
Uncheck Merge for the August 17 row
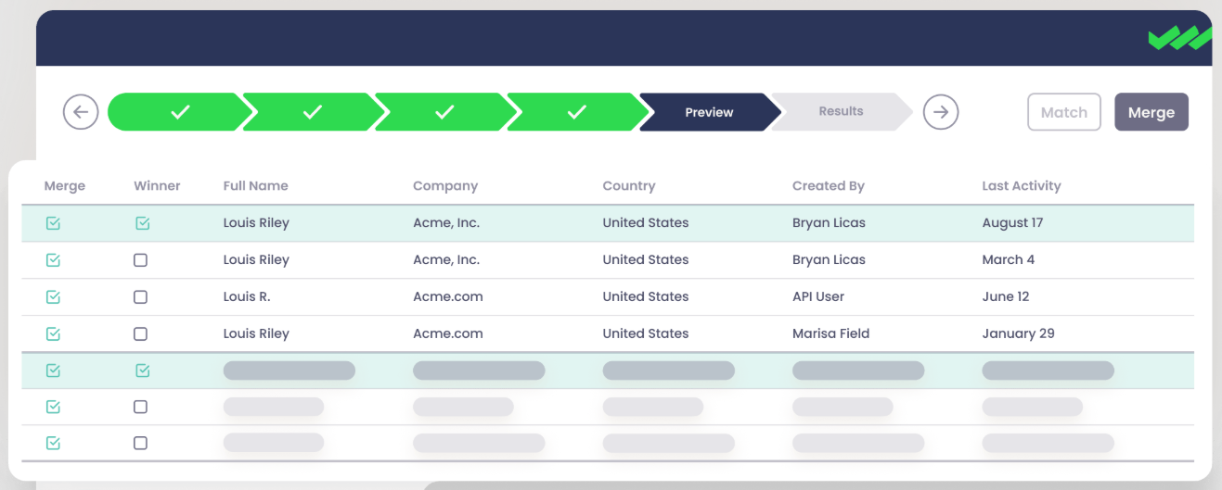click(53, 223)
